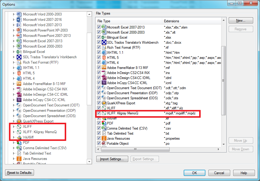
Task: Open Help for the Options dialog
Action: [x=244, y=173]
